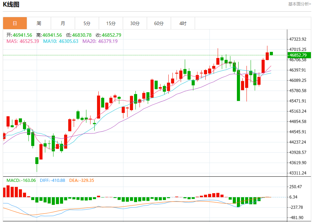Open the 5分 interval tab
313x222 pixels.
pyautogui.click(x=87, y=23)
